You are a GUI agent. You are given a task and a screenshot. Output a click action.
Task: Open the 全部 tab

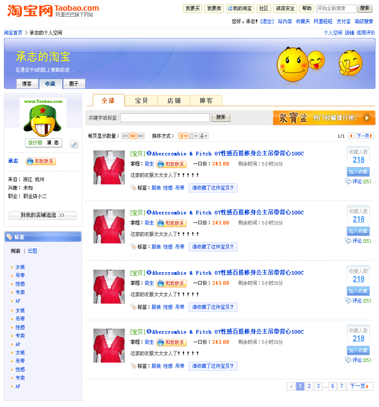tap(108, 100)
